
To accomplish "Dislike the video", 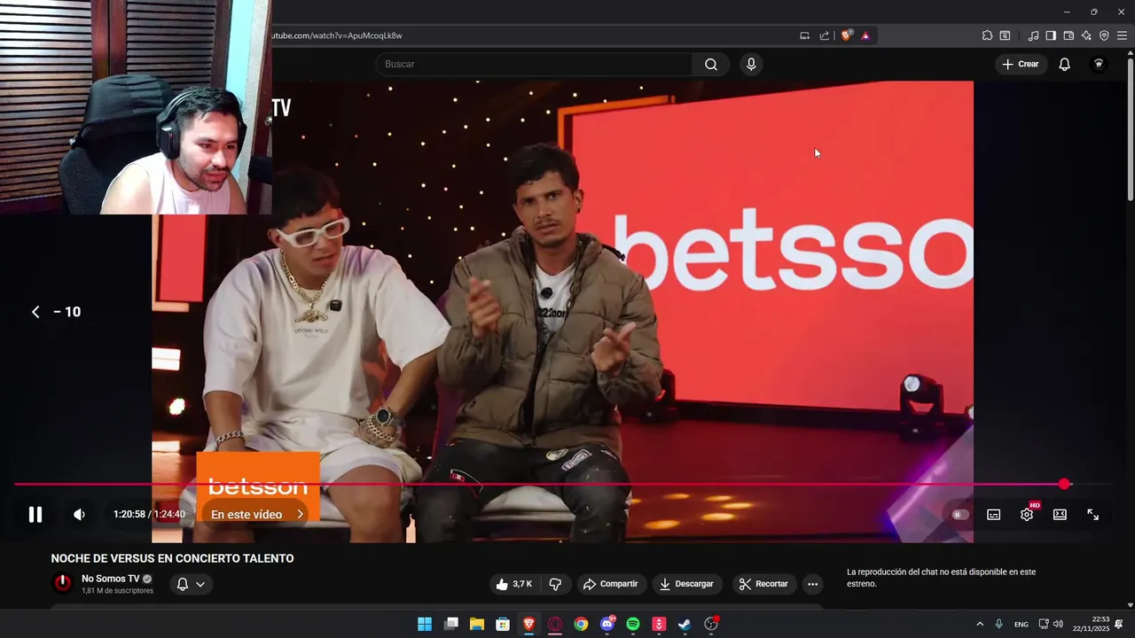I will pos(556,584).
